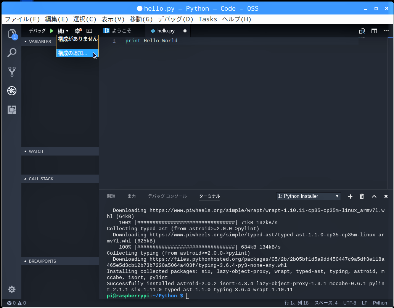
Task: Open the Explorer view in activity bar
Action: [x=12, y=34]
